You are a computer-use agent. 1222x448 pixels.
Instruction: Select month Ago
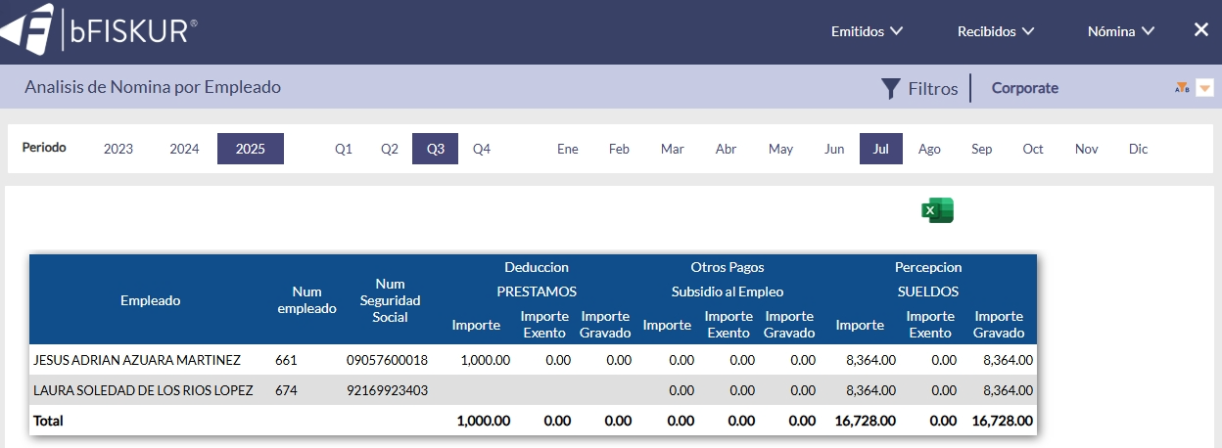pos(929,149)
